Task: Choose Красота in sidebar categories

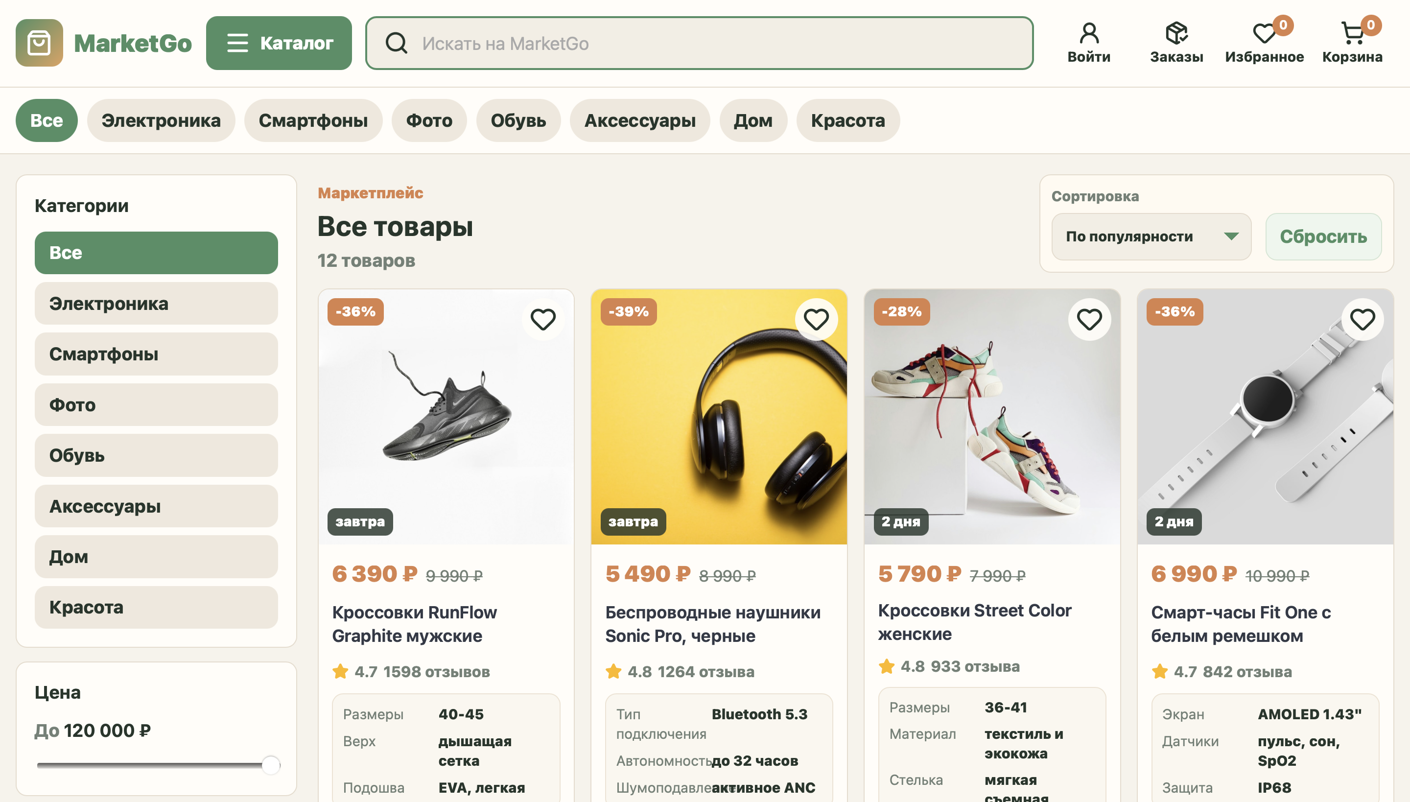Action: (157, 608)
